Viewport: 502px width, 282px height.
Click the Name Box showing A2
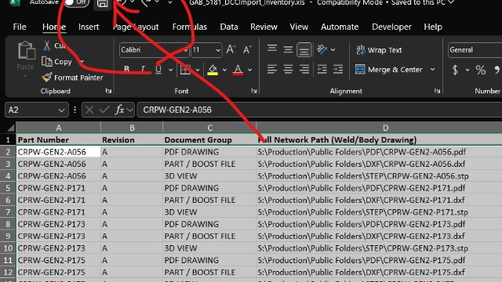click(x=37, y=110)
